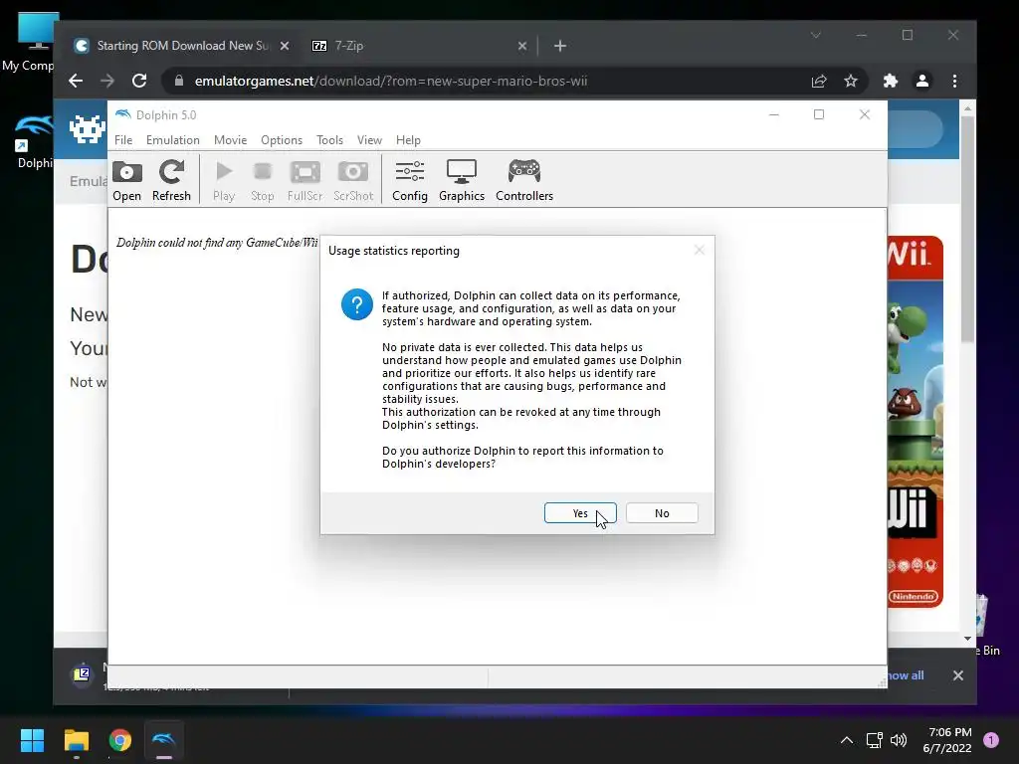Click the volume icon in system tray
This screenshot has width=1019, height=764.
tap(899, 740)
